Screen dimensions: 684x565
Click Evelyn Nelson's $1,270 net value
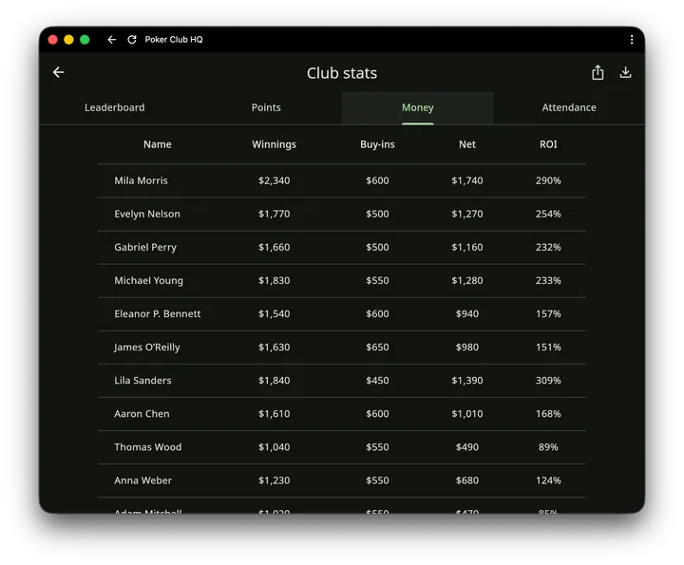pyautogui.click(x=467, y=214)
